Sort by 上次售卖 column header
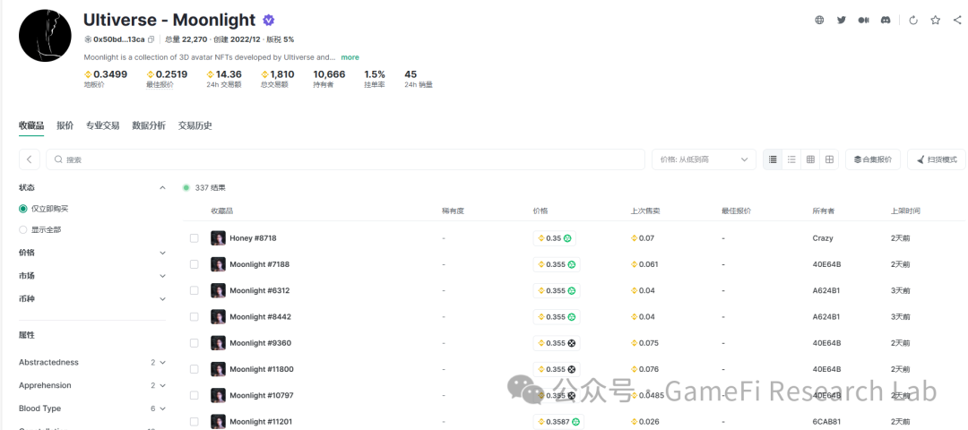The image size is (968, 430). 645,211
